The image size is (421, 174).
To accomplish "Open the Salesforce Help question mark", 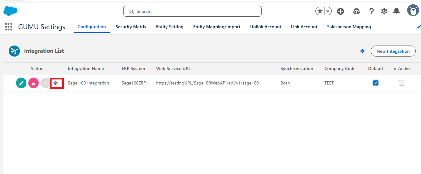I will pyautogui.click(x=372, y=11).
